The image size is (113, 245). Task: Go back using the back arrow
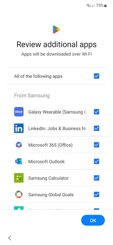click(x=10, y=238)
